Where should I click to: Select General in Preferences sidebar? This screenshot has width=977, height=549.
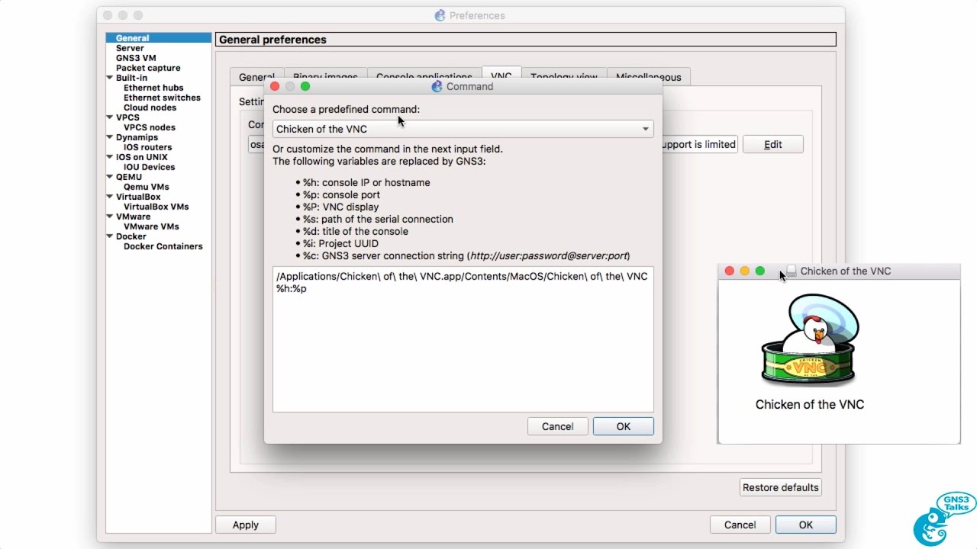pyautogui.click(x=133, y=38)
